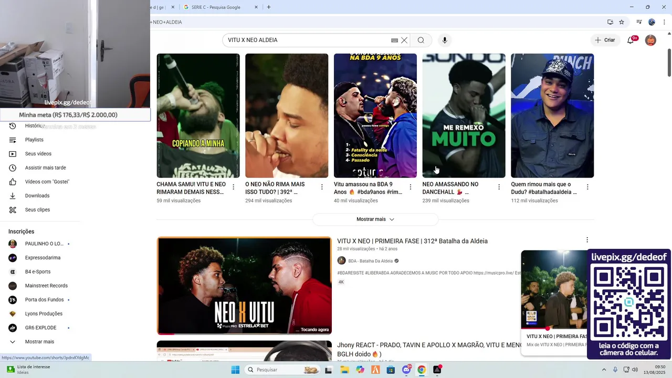
Task: Open Chrome three-dot menu
Action: point(664,22)
